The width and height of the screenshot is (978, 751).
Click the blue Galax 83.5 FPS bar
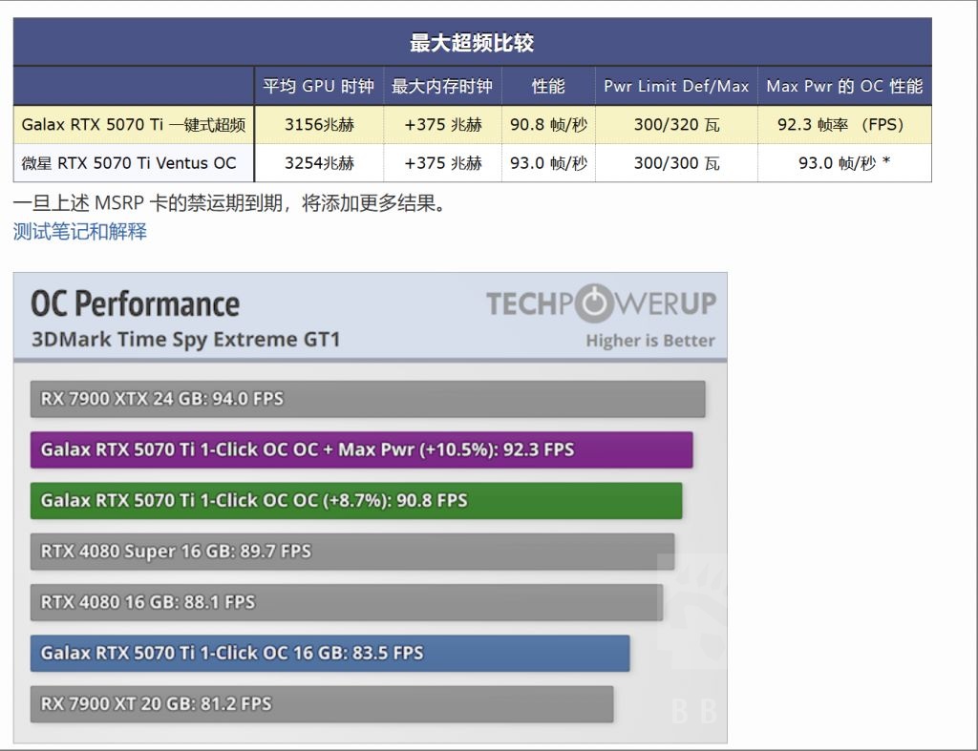point(330,653)
